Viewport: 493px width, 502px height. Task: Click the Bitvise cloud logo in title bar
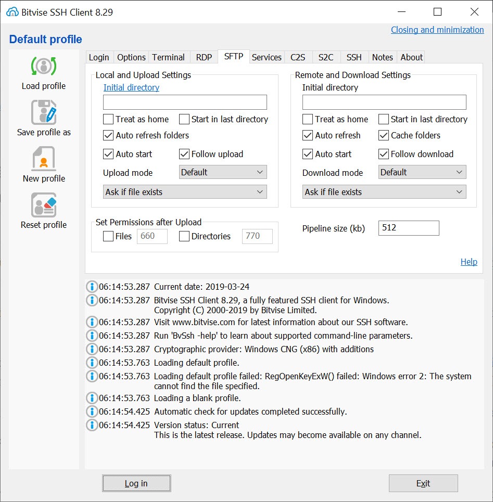12,12
